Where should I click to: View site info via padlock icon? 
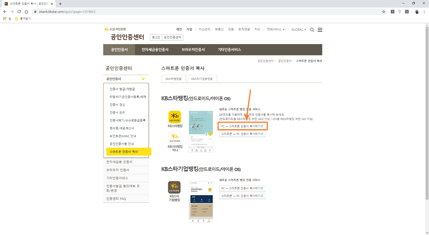coord(35,12)
